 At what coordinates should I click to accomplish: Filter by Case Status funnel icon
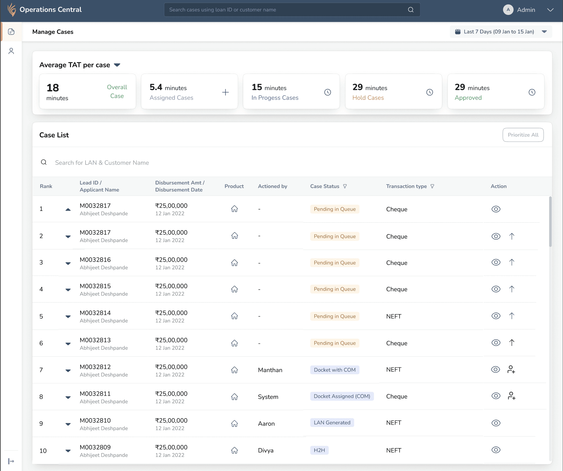coord(345,186)
